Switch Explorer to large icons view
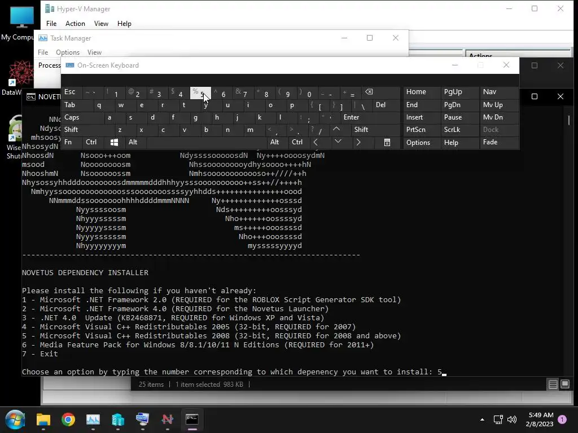The image size is (578, 433). click(x=565, y=385)
